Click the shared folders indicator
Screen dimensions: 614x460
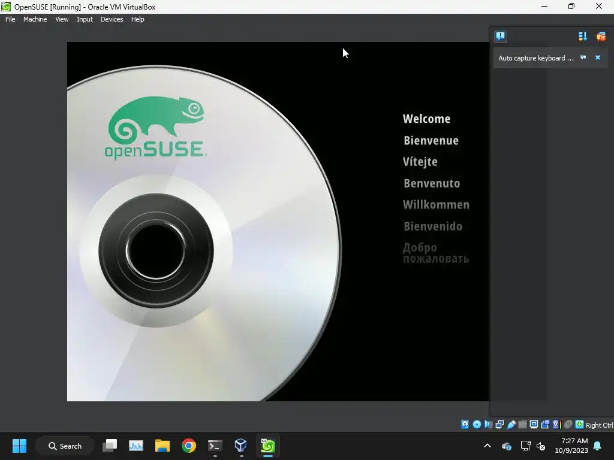tap(522, 425)
